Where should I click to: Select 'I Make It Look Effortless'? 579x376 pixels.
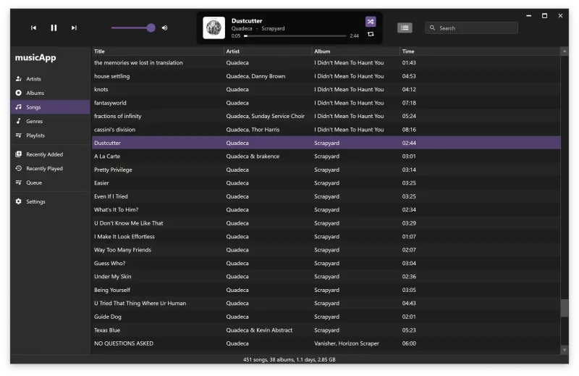[x=326, y=236]
